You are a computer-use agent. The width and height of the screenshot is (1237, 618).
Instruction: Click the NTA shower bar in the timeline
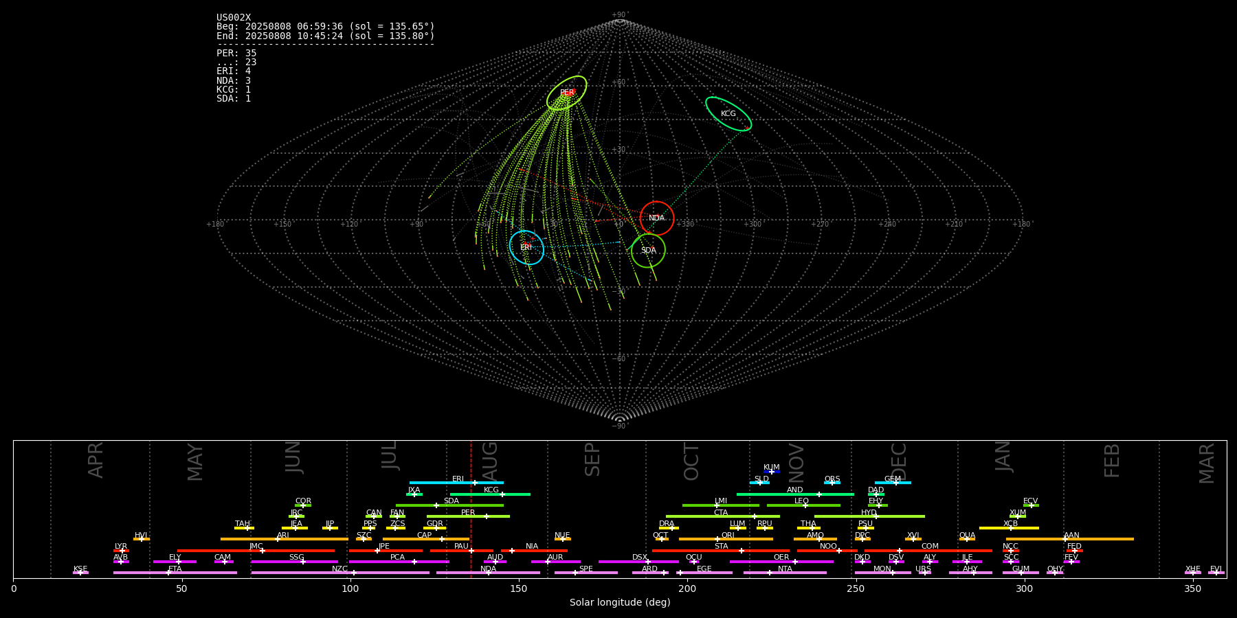point(785,573)
